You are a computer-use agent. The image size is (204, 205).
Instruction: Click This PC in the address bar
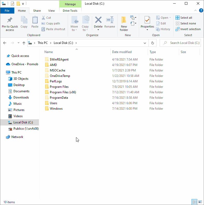pos(43,43)
